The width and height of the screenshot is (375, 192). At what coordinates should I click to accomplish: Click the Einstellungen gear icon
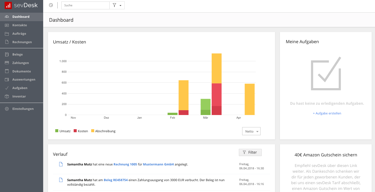pos(7,109)
